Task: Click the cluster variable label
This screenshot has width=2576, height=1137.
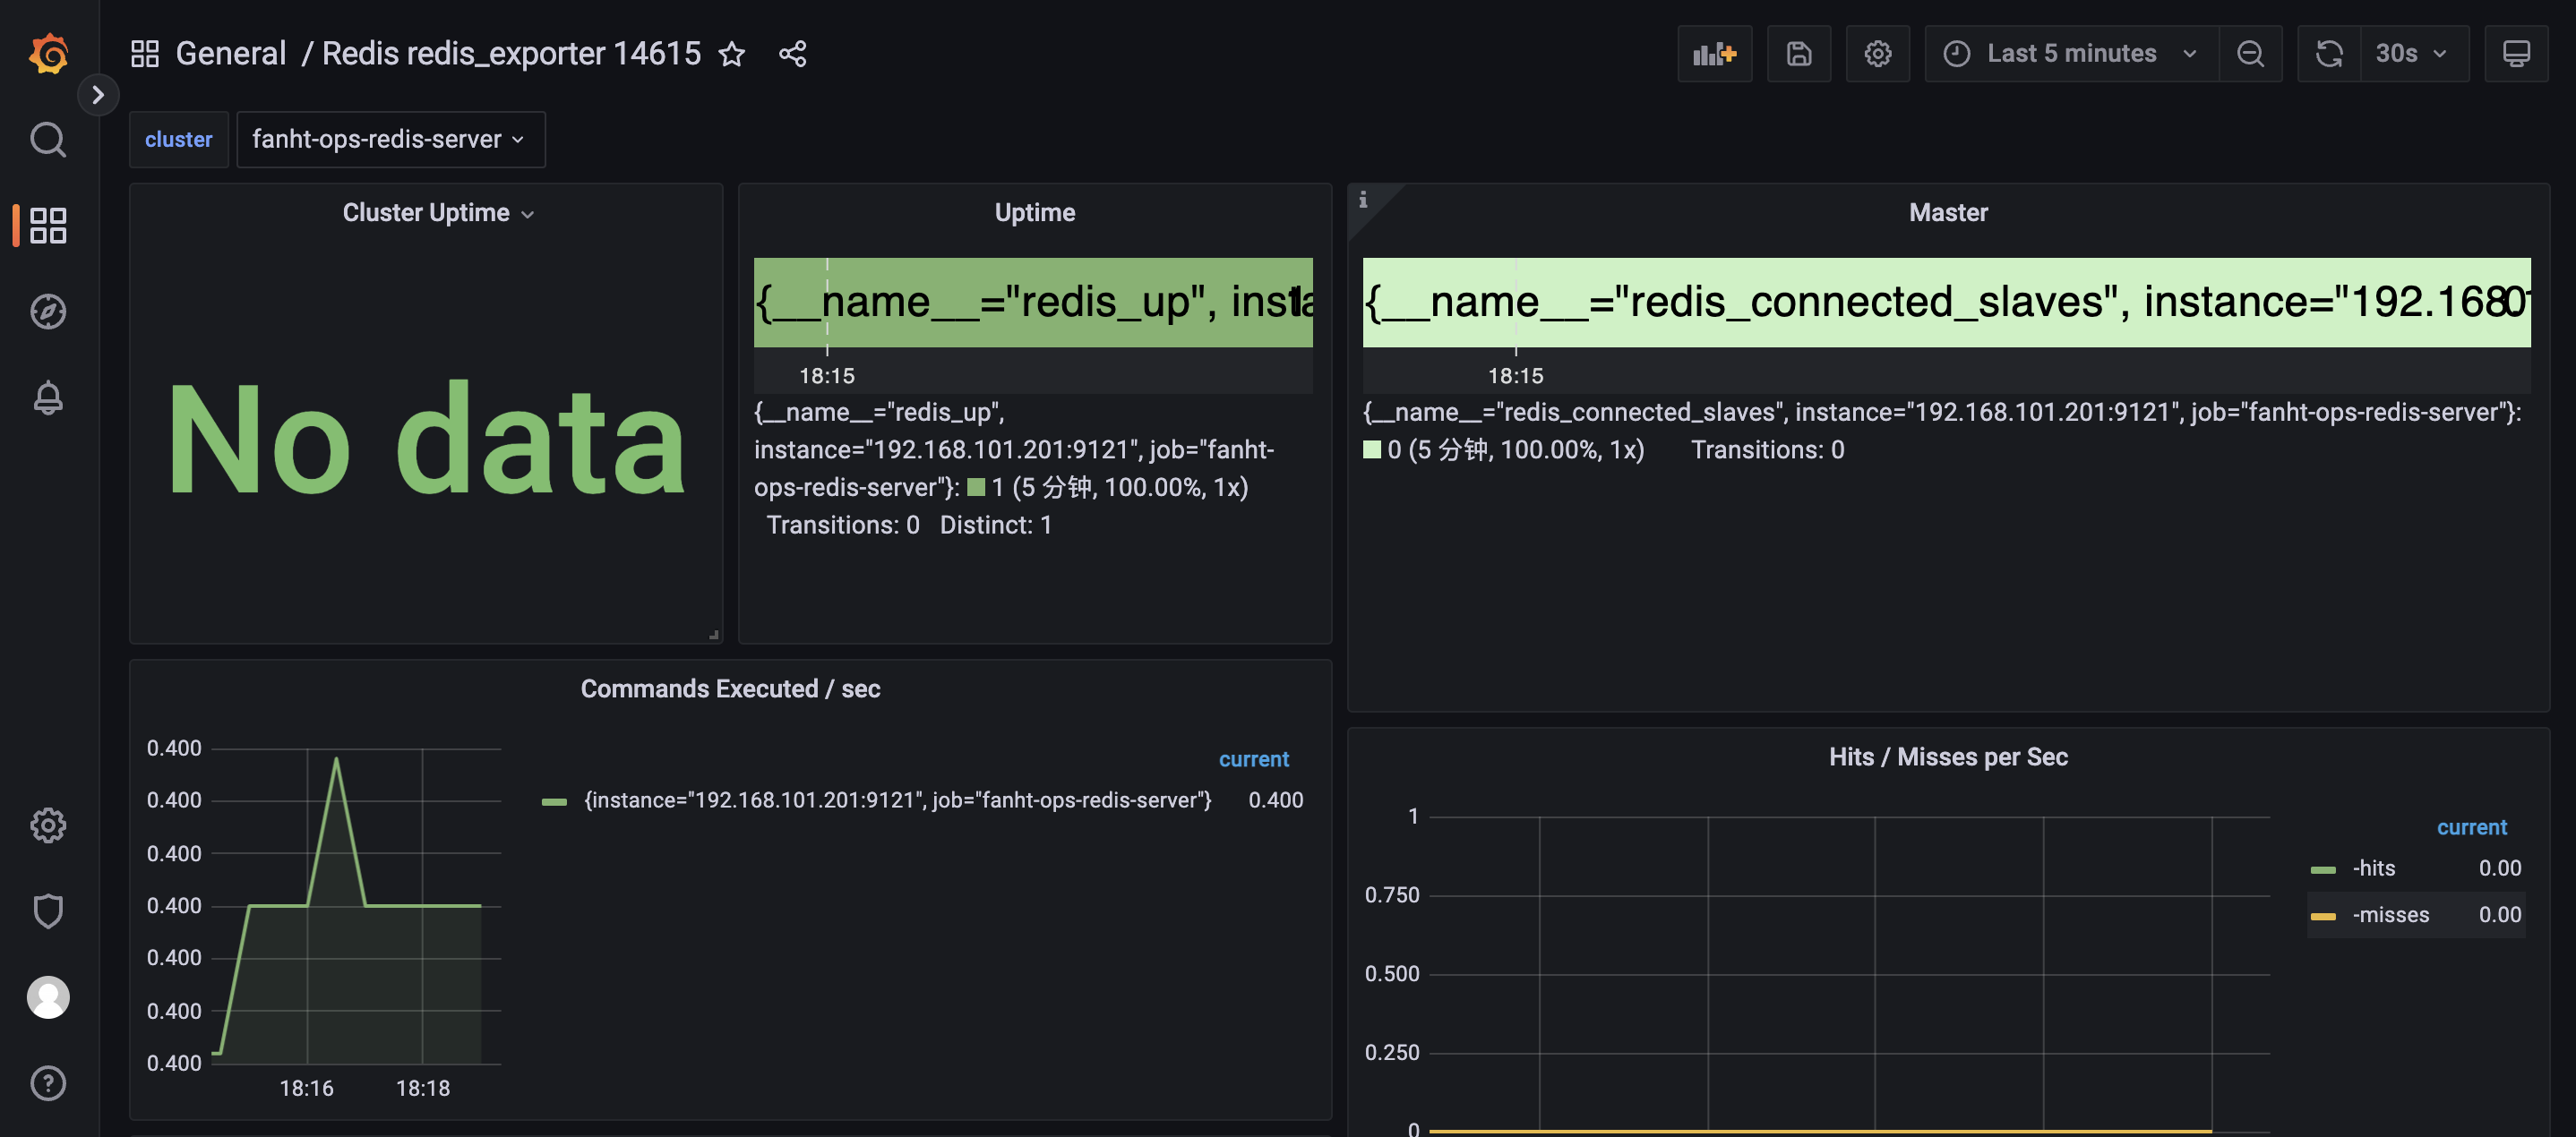Action: (x=179, y=140)
